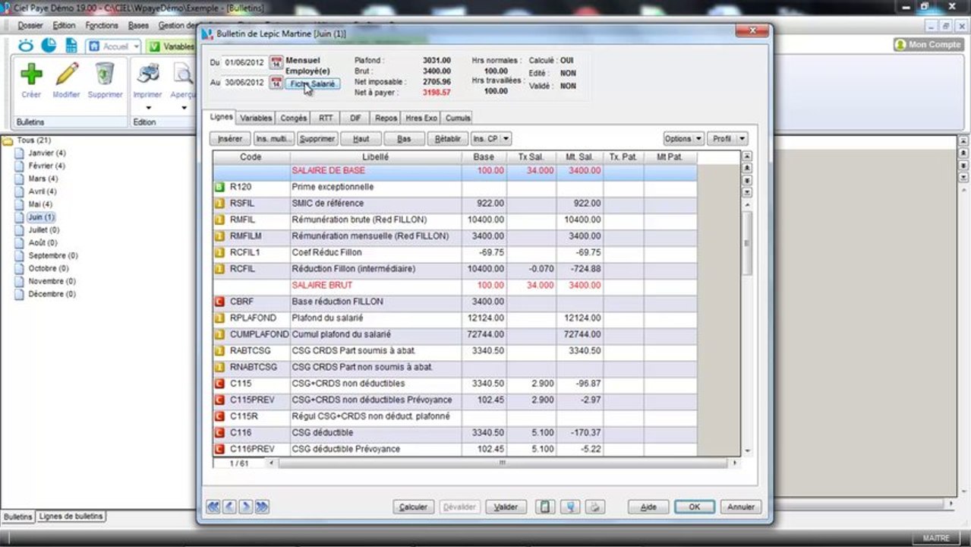Viewport: 971px width, 547px height.
Task: Click the Modifier pencil icon
Action: coord(67,74)
